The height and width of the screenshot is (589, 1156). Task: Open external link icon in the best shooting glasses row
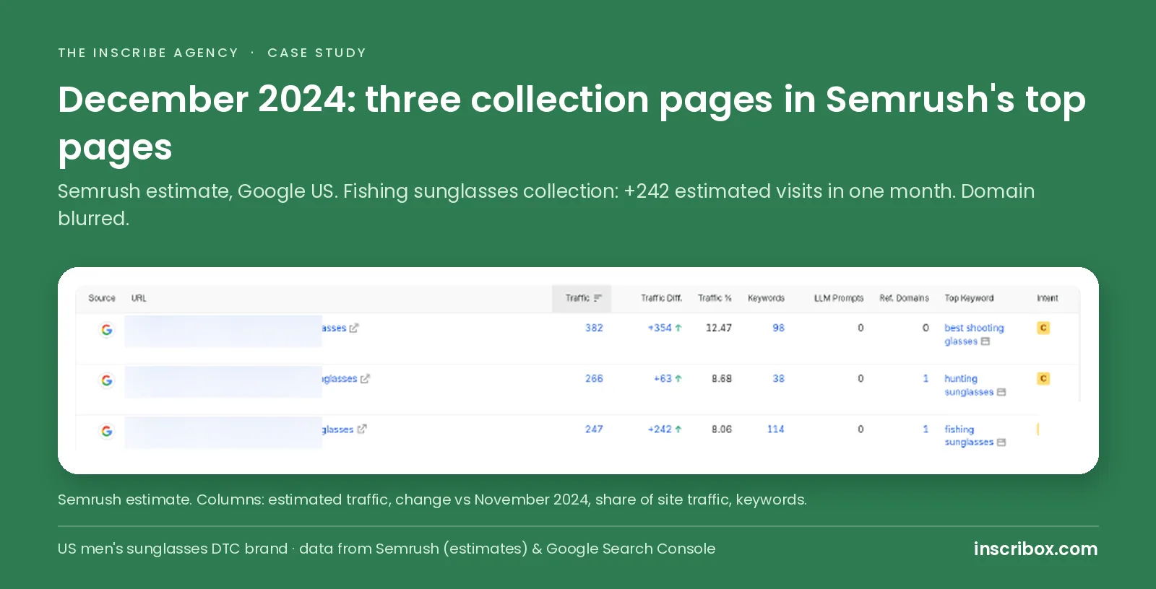click(354, 328)
